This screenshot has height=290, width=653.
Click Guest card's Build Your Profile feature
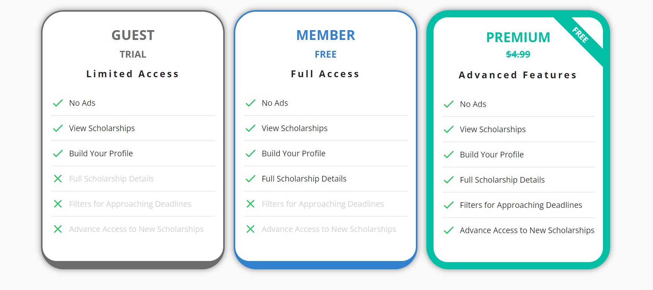pos(101,153)
